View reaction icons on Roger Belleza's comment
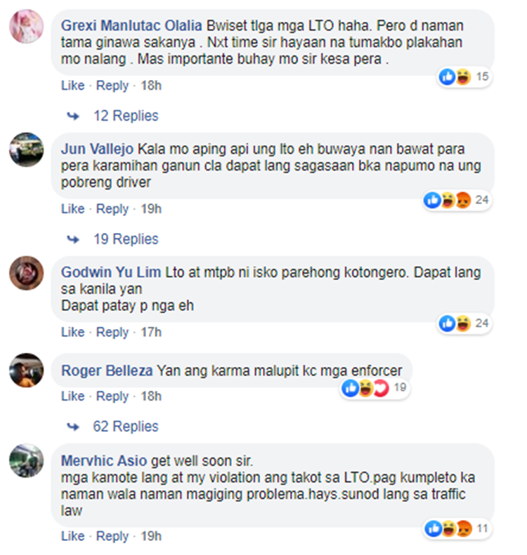The width and height of the screenshot is (527, 555). tap(374, 388)
